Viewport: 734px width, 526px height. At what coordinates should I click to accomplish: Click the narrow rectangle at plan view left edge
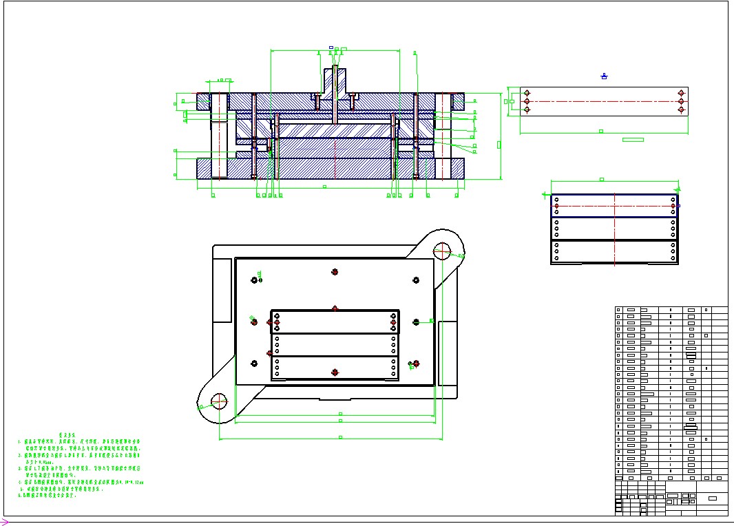(x=222, y=291)
